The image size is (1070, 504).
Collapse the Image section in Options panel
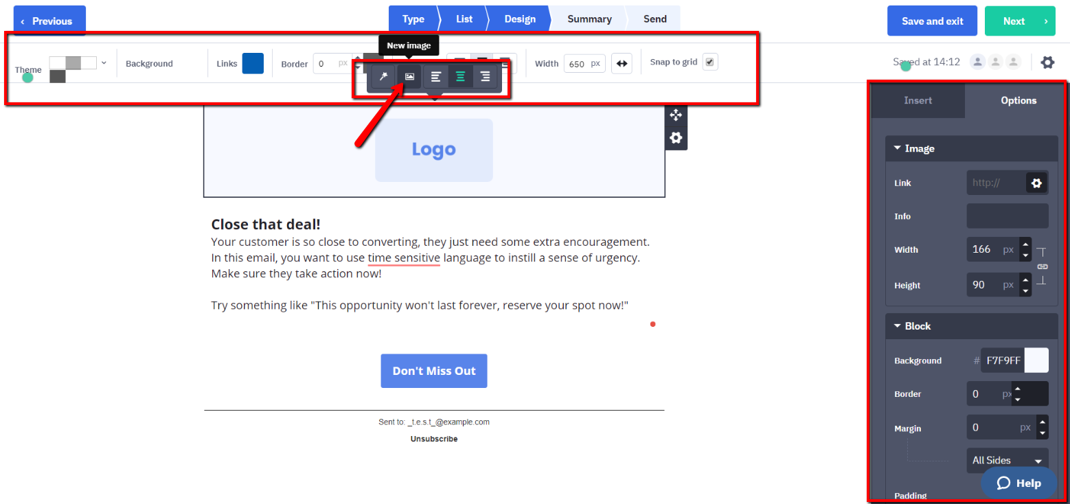point(897,148)
